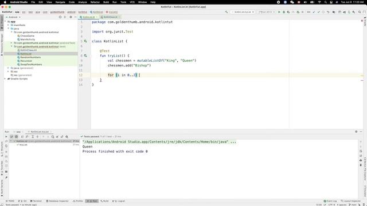This screenshot has width=367, height=206.
Task: Toggle Show Ignored tests button
Action: (x=16, y=137)
